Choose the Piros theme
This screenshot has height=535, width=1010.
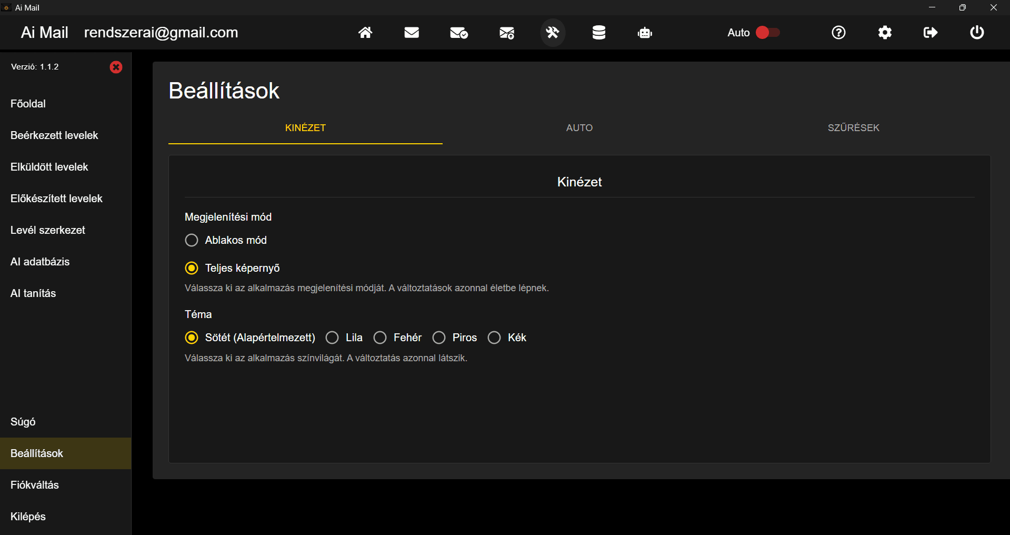coord(438,338)
